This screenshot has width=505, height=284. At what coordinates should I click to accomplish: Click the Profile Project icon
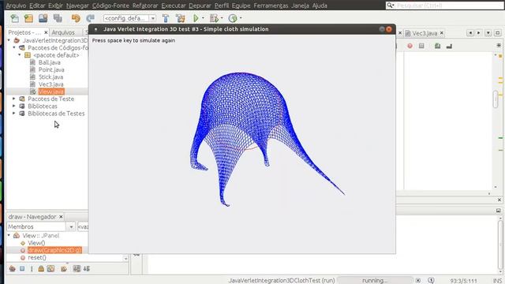coord(233,18)
